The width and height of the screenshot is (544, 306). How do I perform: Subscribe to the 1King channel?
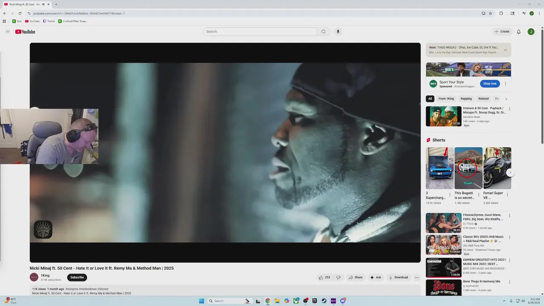pos(77,278)
